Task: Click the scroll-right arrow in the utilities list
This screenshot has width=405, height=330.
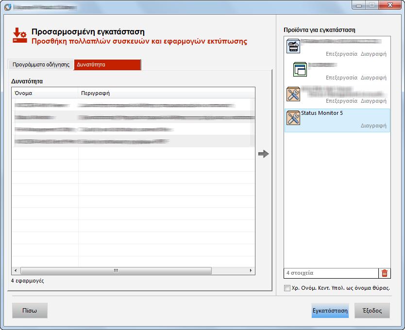Action: 251,270
